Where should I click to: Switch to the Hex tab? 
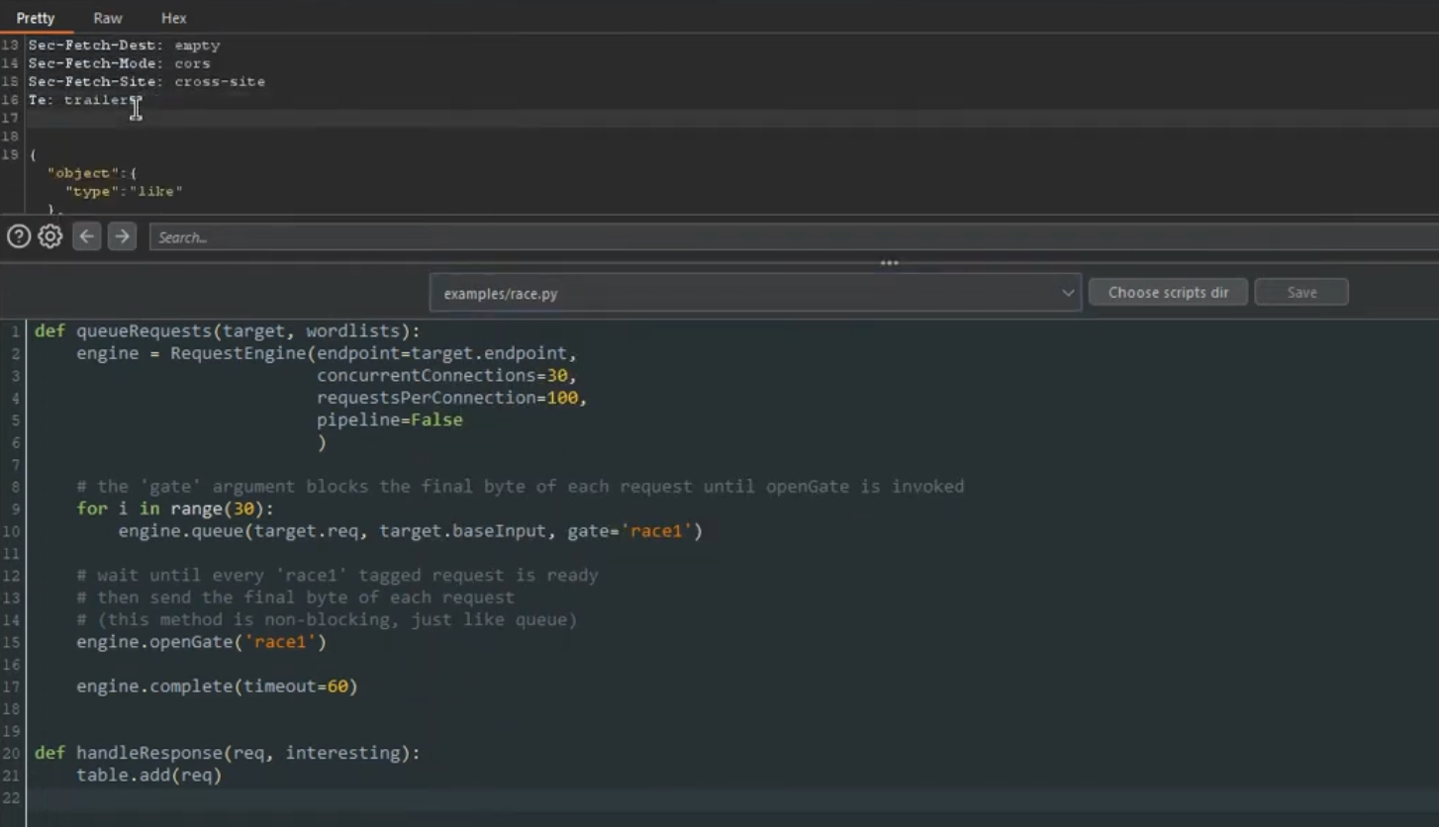(x=173, y=18)
